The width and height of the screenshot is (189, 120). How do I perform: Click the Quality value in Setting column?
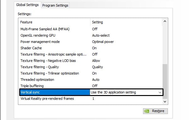pyautogui.click(x=97, y=67)
